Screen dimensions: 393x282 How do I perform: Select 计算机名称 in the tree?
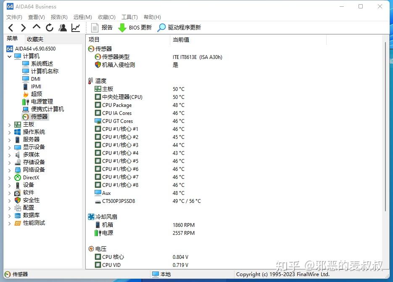[40, 71]
